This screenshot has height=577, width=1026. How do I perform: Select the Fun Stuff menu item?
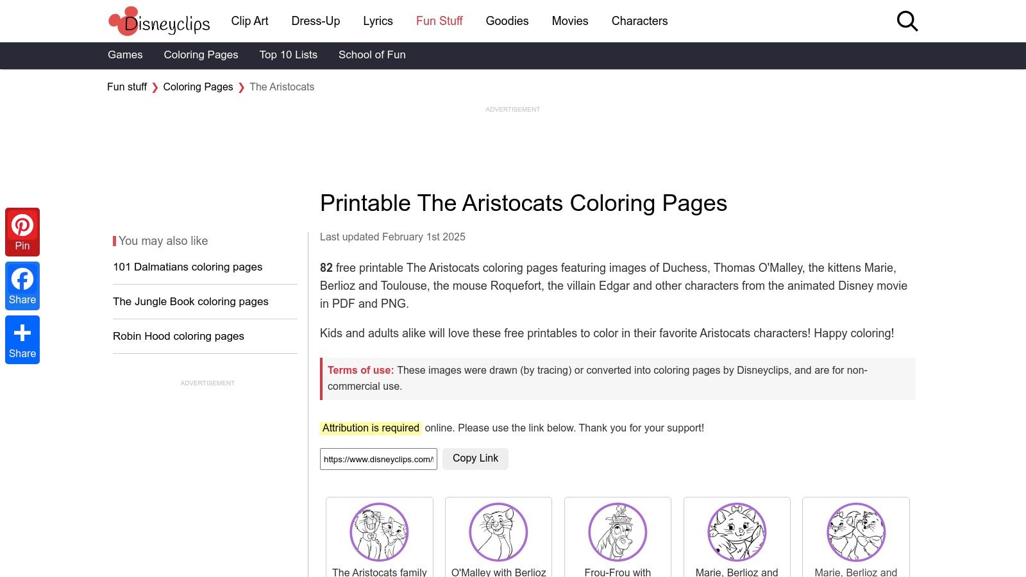pos(439,21)
